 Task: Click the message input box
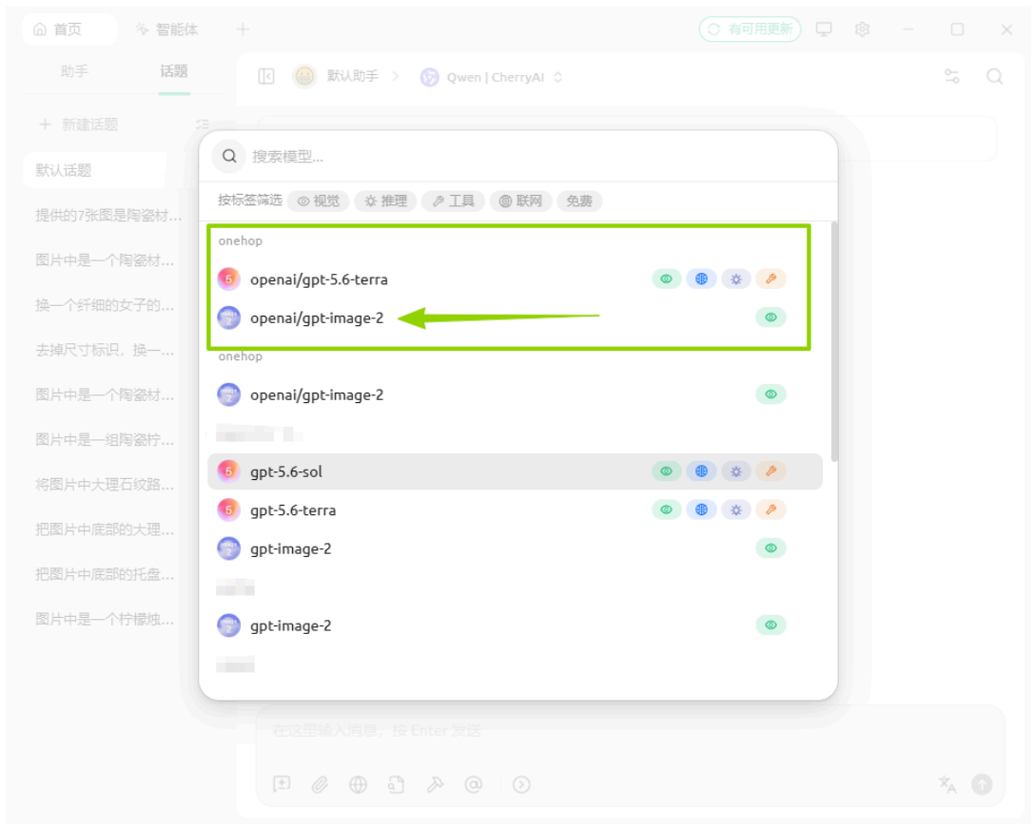point(630,730)
